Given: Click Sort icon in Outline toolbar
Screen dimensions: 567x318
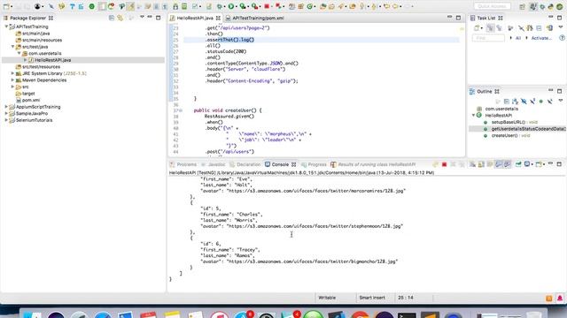Looking at the screenshot, I should click(x=515, y=101).
